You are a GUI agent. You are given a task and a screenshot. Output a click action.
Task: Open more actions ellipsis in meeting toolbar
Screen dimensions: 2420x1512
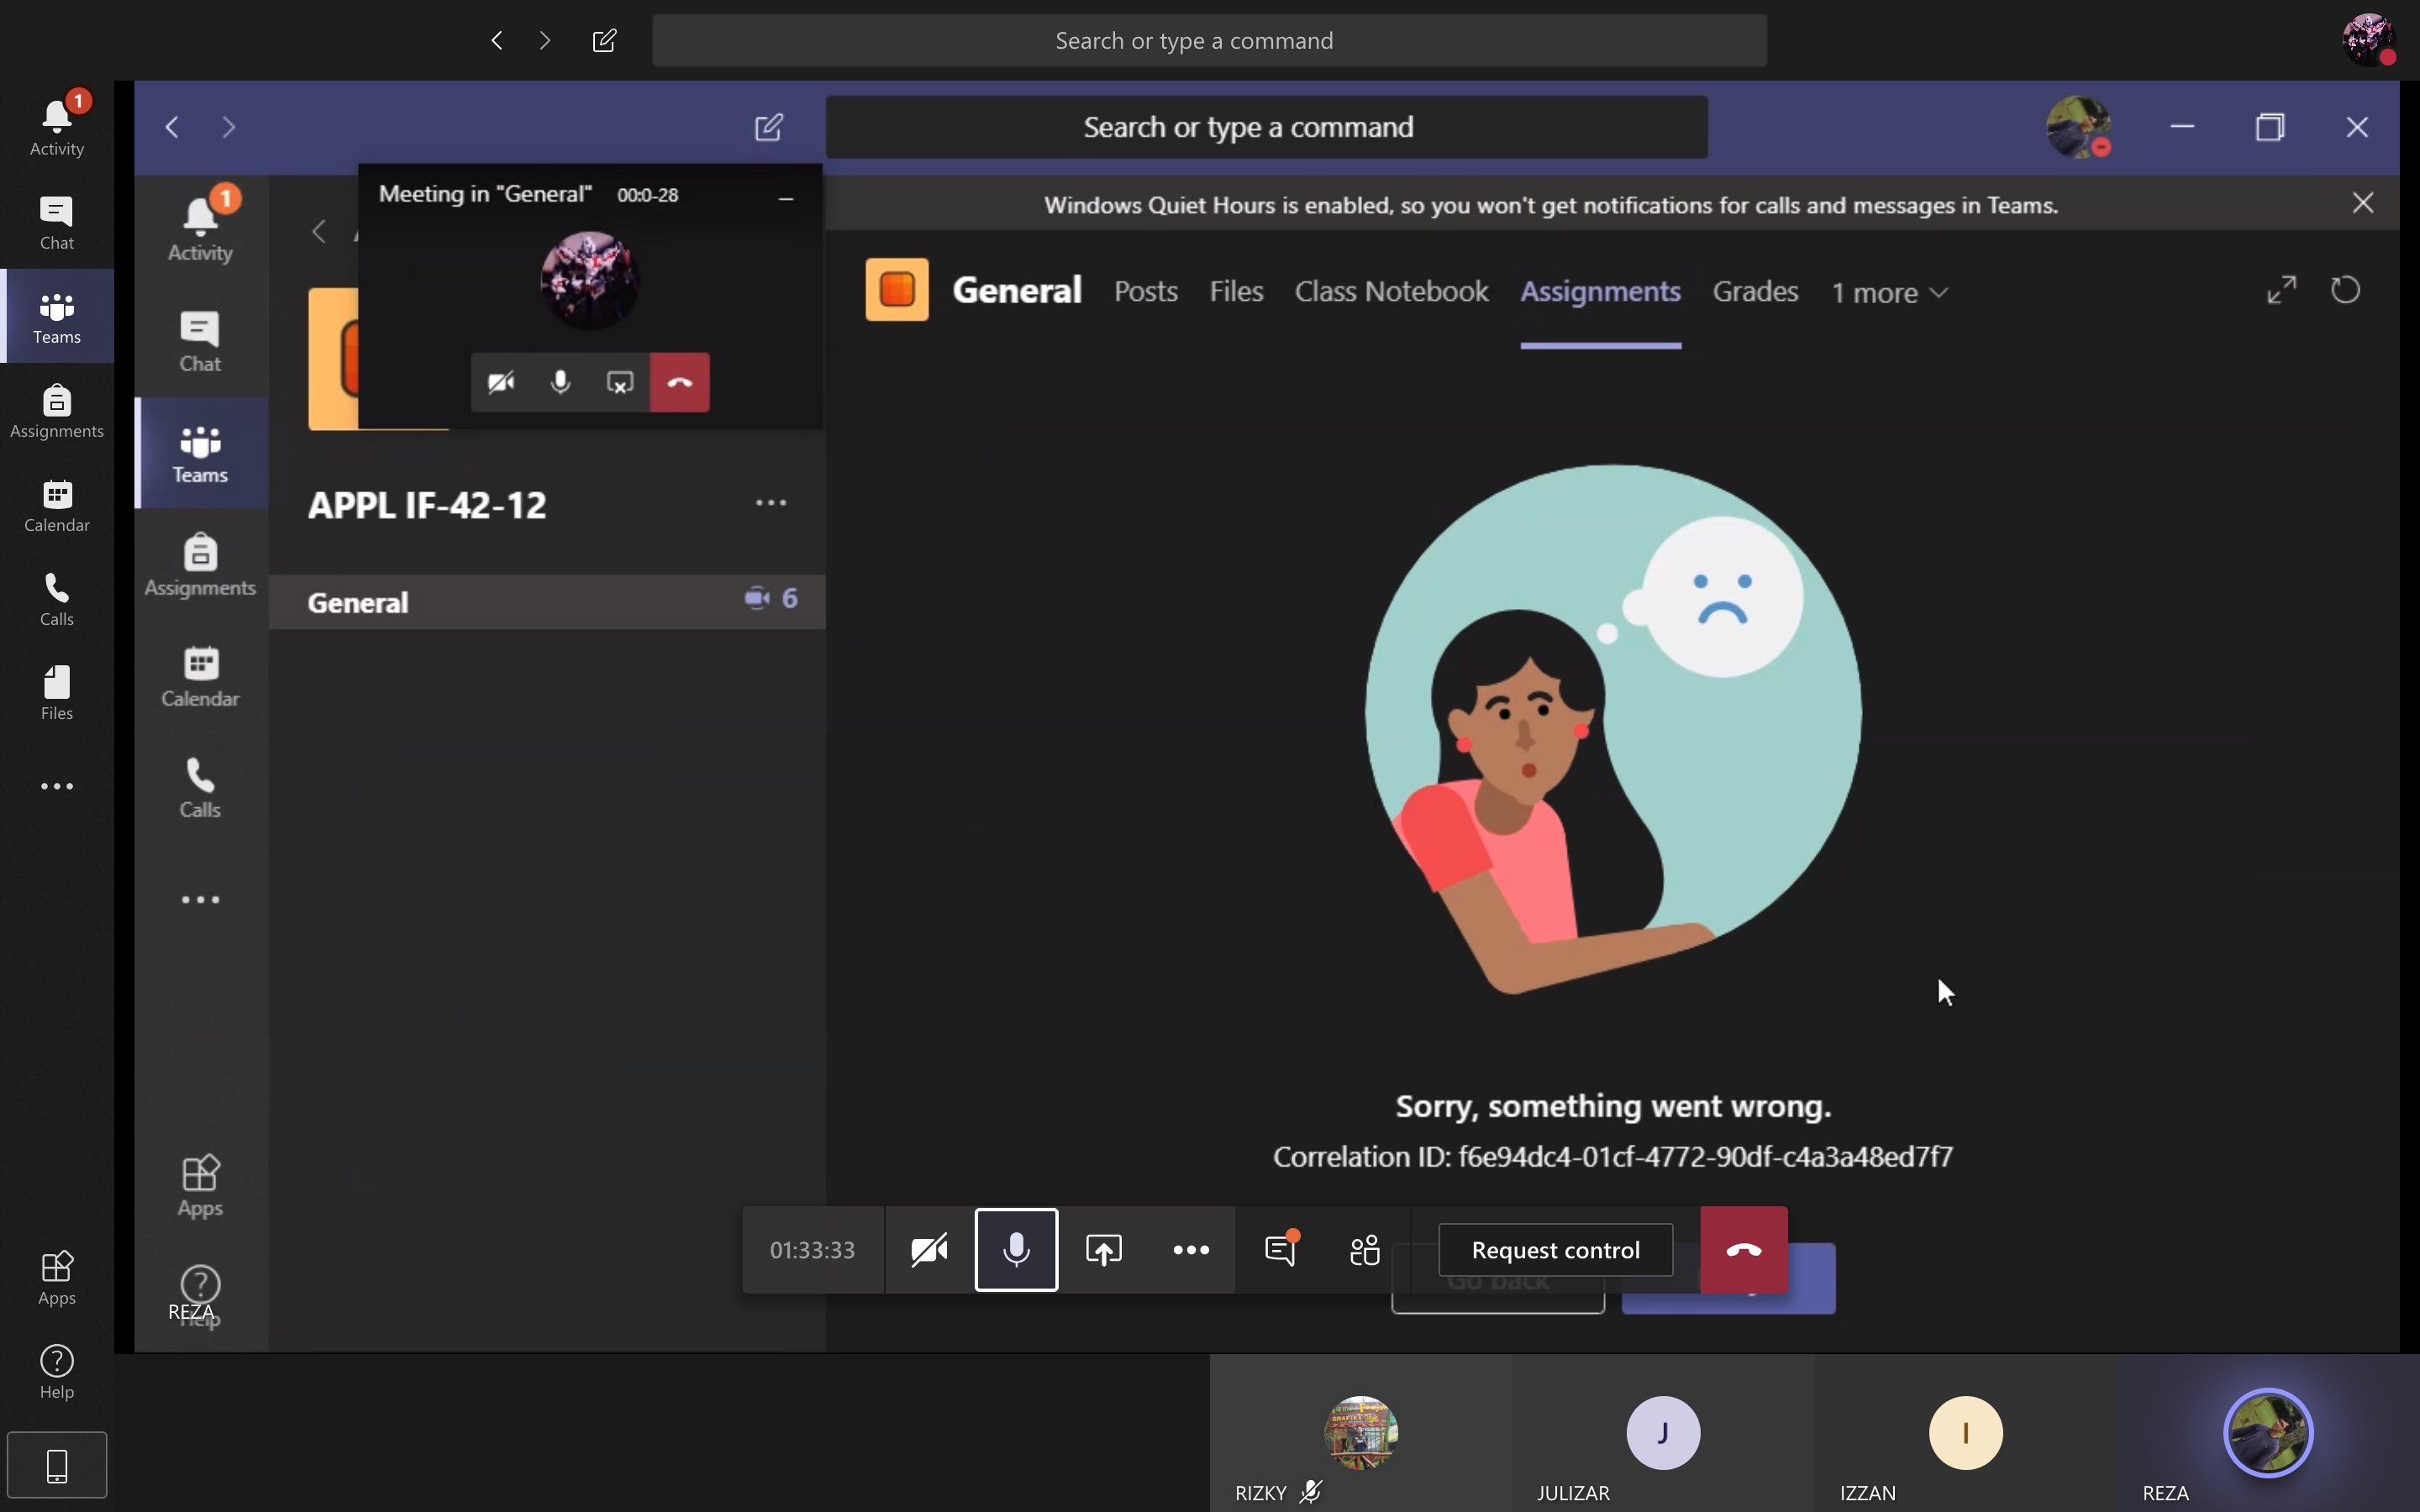coord(1190,1249)
